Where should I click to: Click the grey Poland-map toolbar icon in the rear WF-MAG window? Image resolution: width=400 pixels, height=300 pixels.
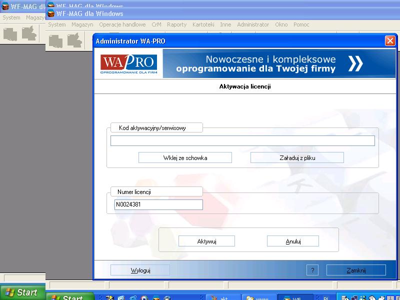pos(29,33)
